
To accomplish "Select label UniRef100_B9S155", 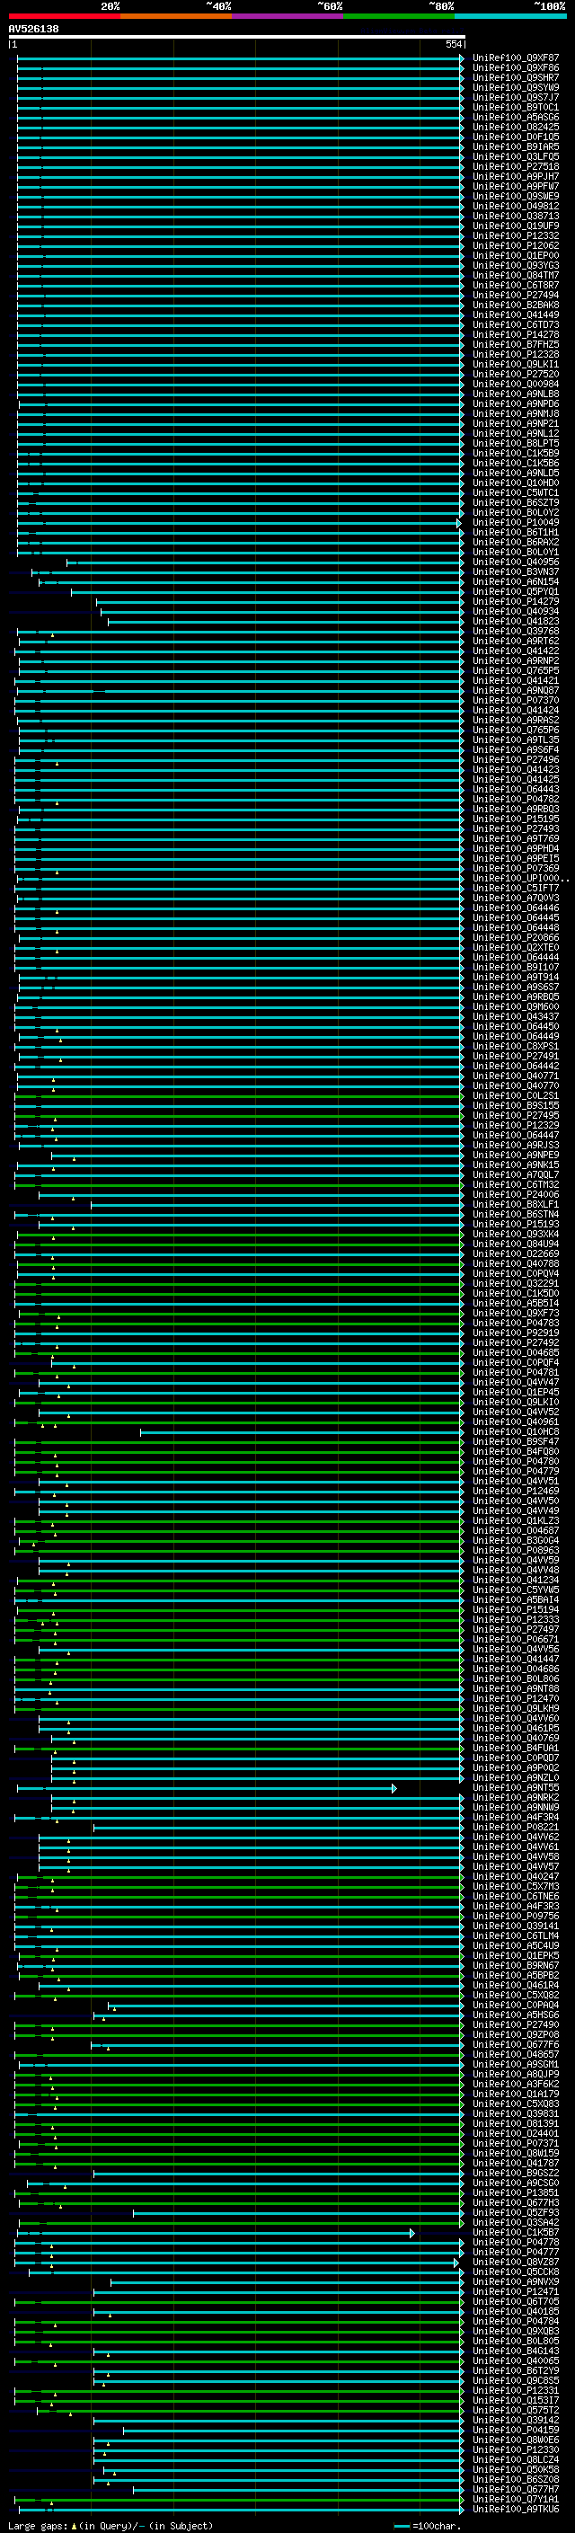I will pos(516,1105).
